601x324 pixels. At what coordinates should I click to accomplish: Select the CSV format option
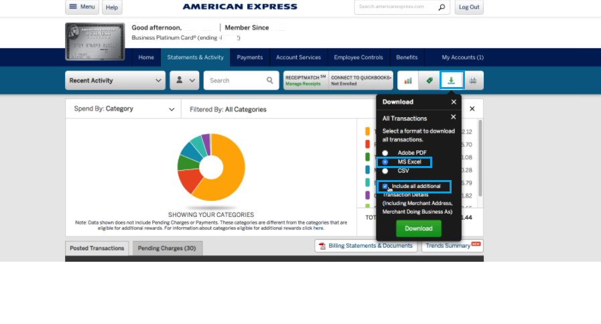(385, 171)
